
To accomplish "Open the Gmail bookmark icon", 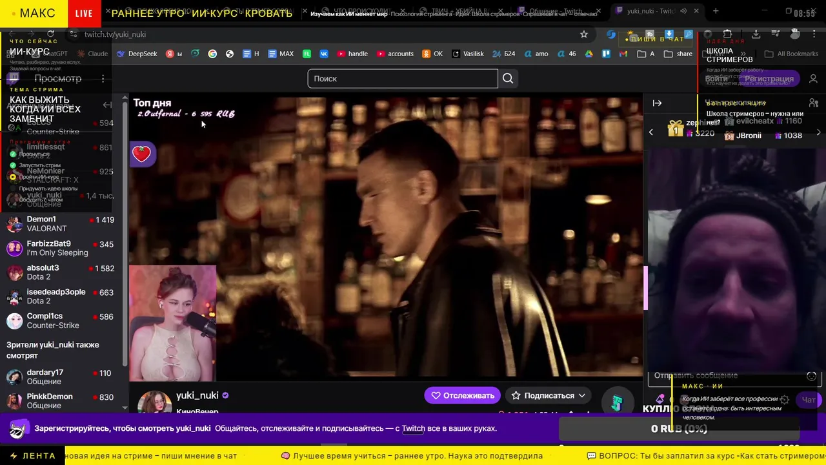I will 623,54.
